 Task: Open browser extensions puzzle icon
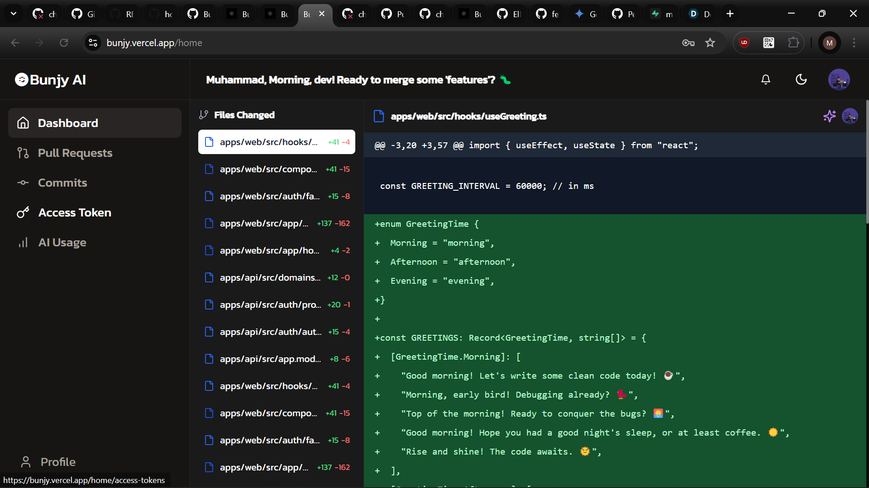(x=793, y=42)
